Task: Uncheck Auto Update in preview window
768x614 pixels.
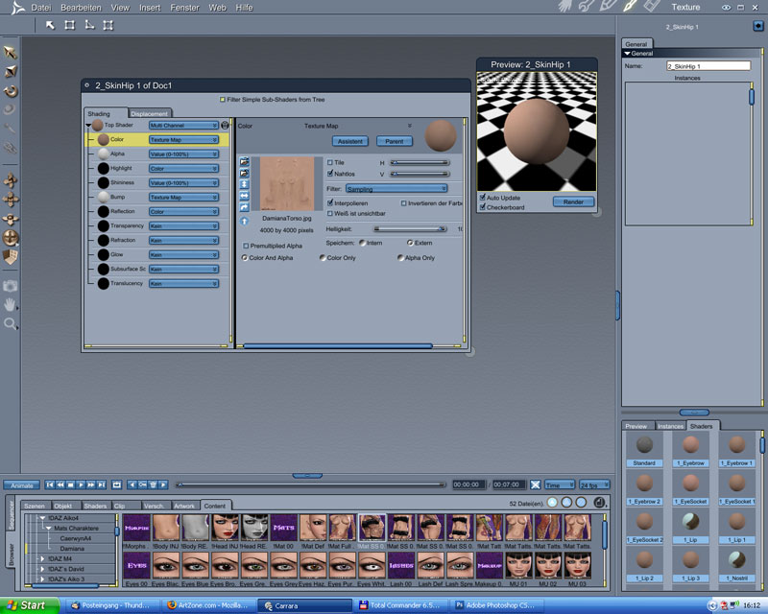Action: tap(483, 198)
